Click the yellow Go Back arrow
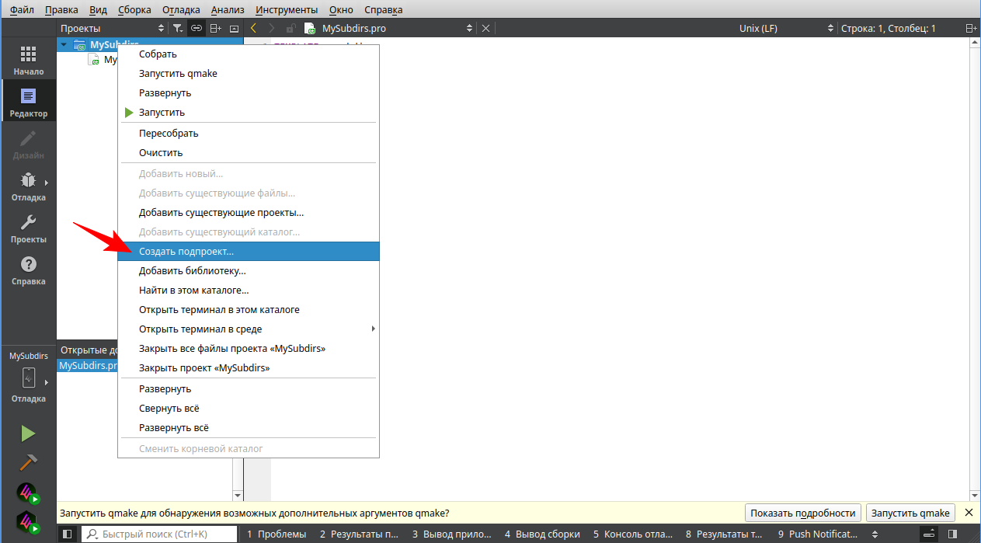 point(253,29)
